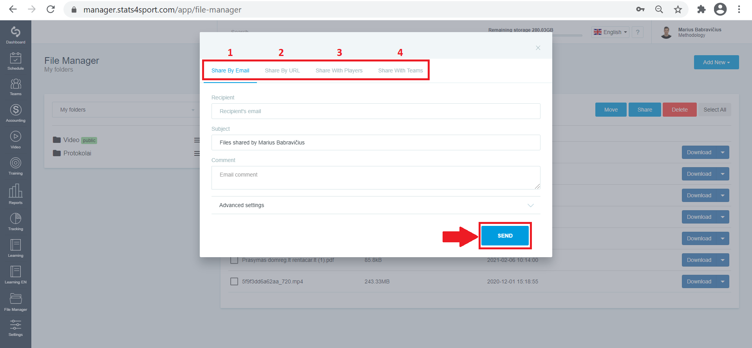Open the My folders dropdown
Viewport: 752px width, 348px height.
pos(126,110)
